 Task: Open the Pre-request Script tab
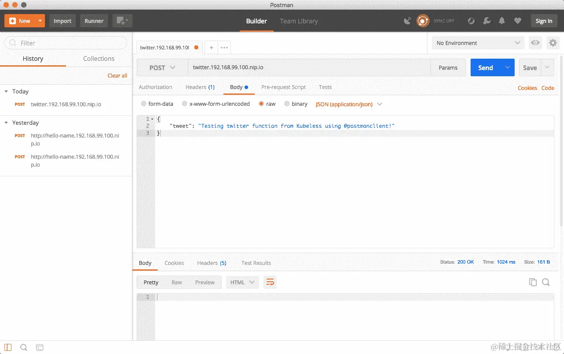coord(283,87)
